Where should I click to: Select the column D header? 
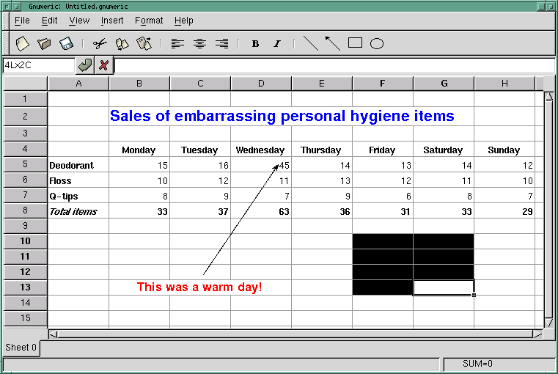(261, 84)
